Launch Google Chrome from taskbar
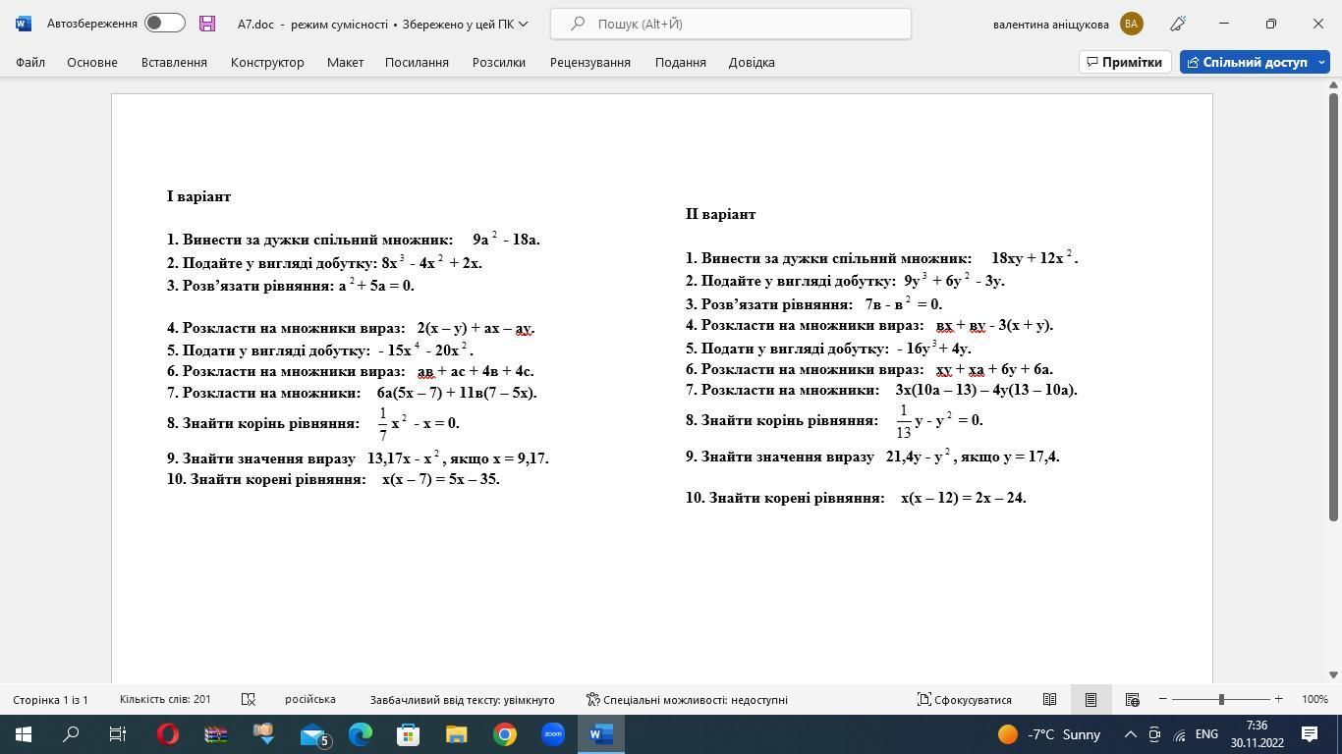 point(505,734)
